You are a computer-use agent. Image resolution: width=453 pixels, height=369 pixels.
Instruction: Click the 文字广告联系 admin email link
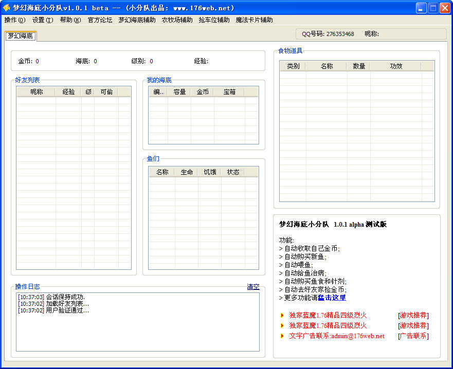pyautogui.click(x=337, y=336)
